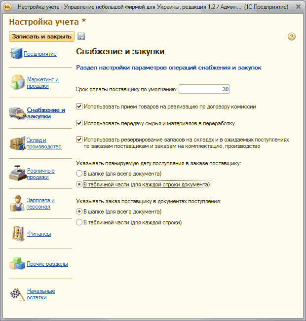The height and width of the screenshot is (321, 306).
Task: Toggle checkbox for передачу сырья в переработку
Action: pos(79,123)
